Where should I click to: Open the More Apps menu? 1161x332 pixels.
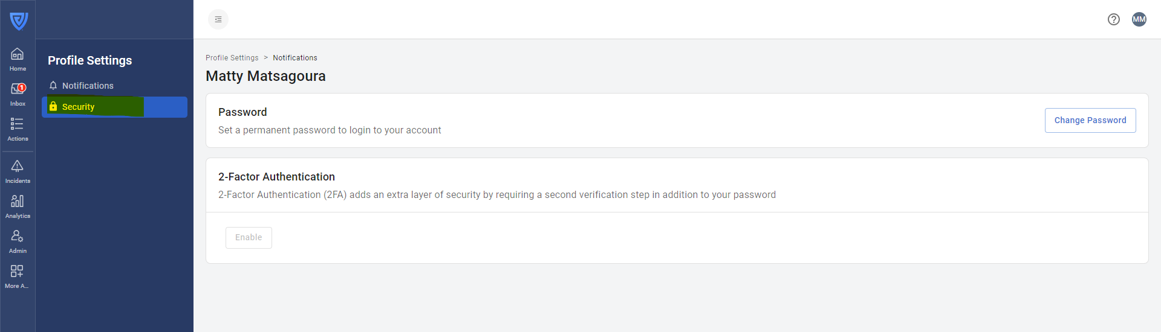pyautogui.click(x=17, y=276)
